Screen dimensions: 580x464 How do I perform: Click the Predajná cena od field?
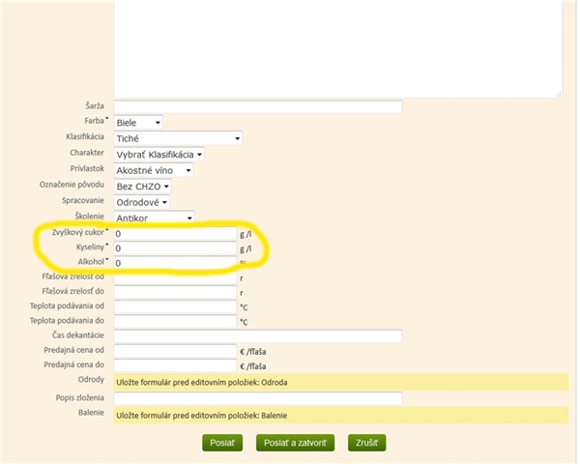click(175, 351)
